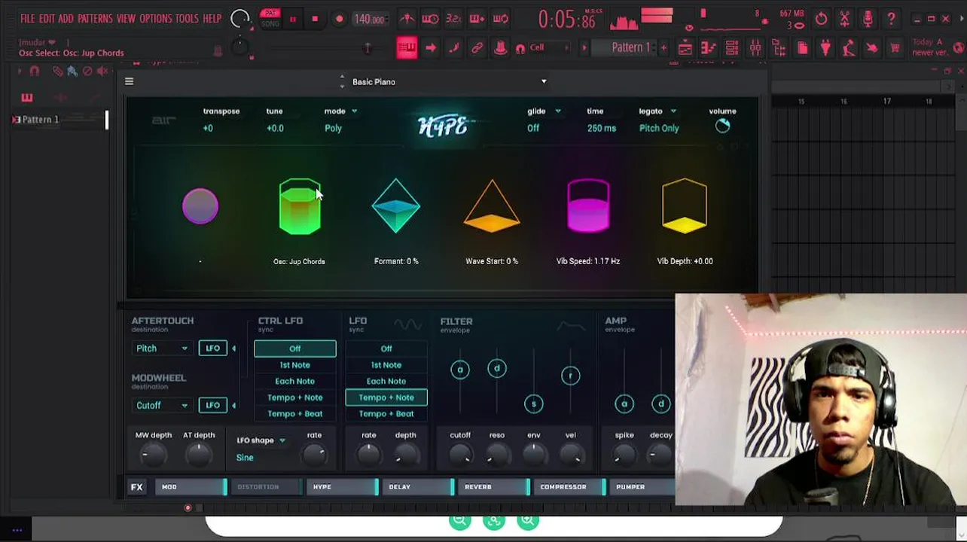Click the microphone one-click recording icon
The height and width of the screenshot is (542, 967).
click(868, 19)
